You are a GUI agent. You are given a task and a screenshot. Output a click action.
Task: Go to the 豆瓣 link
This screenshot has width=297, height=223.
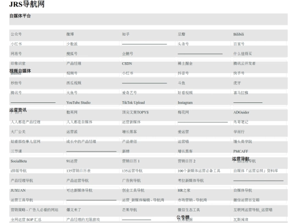tap(182, 34)
